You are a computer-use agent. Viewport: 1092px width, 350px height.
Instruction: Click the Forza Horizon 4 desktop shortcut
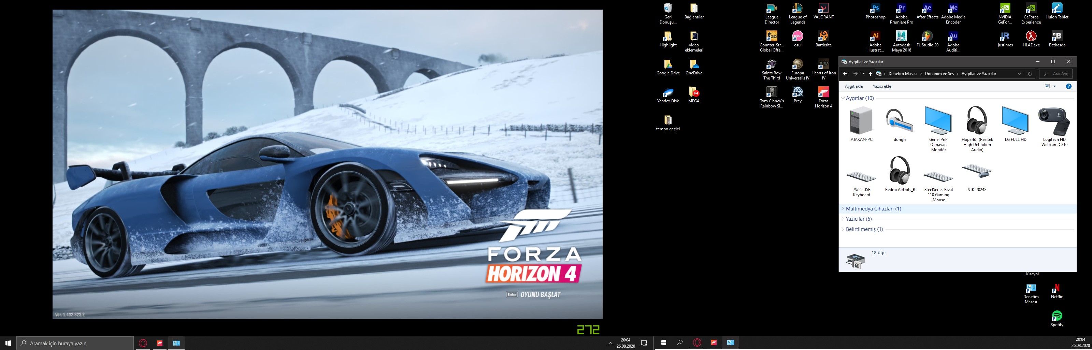[x=823, y=98]
